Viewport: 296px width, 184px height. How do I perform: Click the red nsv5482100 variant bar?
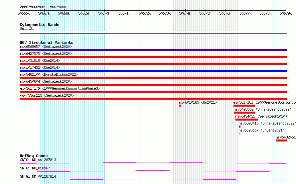pyautogui.click(x=153, y=78)
